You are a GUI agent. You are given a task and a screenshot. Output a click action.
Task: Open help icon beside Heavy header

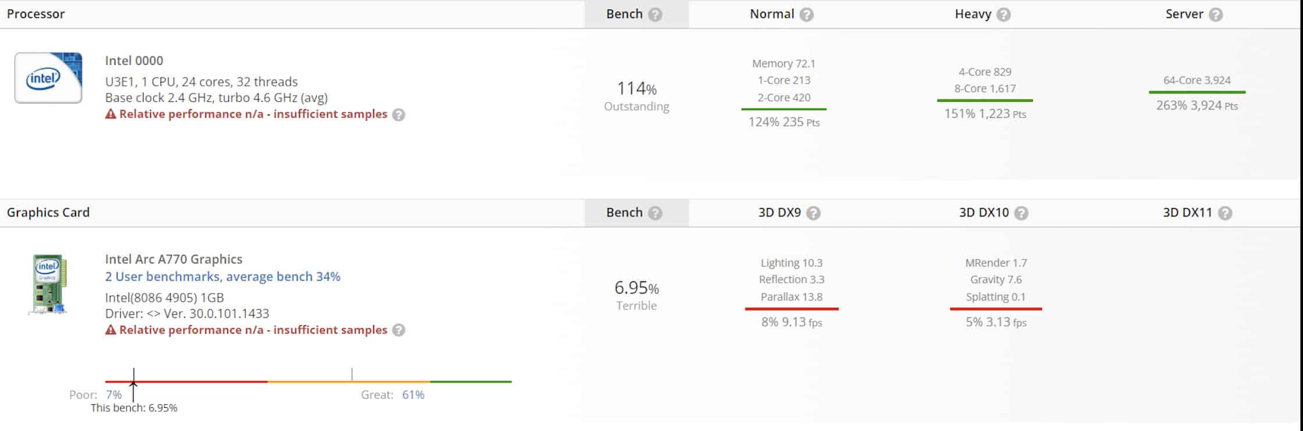click(1003, 15)
